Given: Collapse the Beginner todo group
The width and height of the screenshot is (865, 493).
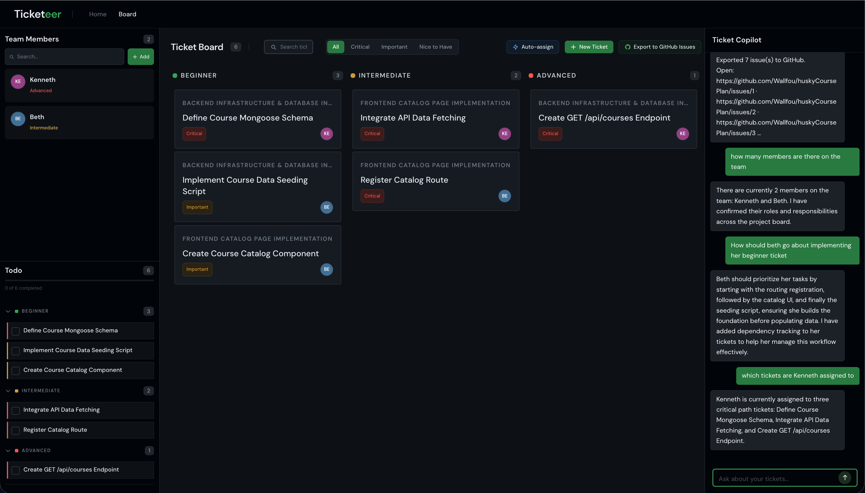Looking at the screenshot, I should [x=8, y=311].
